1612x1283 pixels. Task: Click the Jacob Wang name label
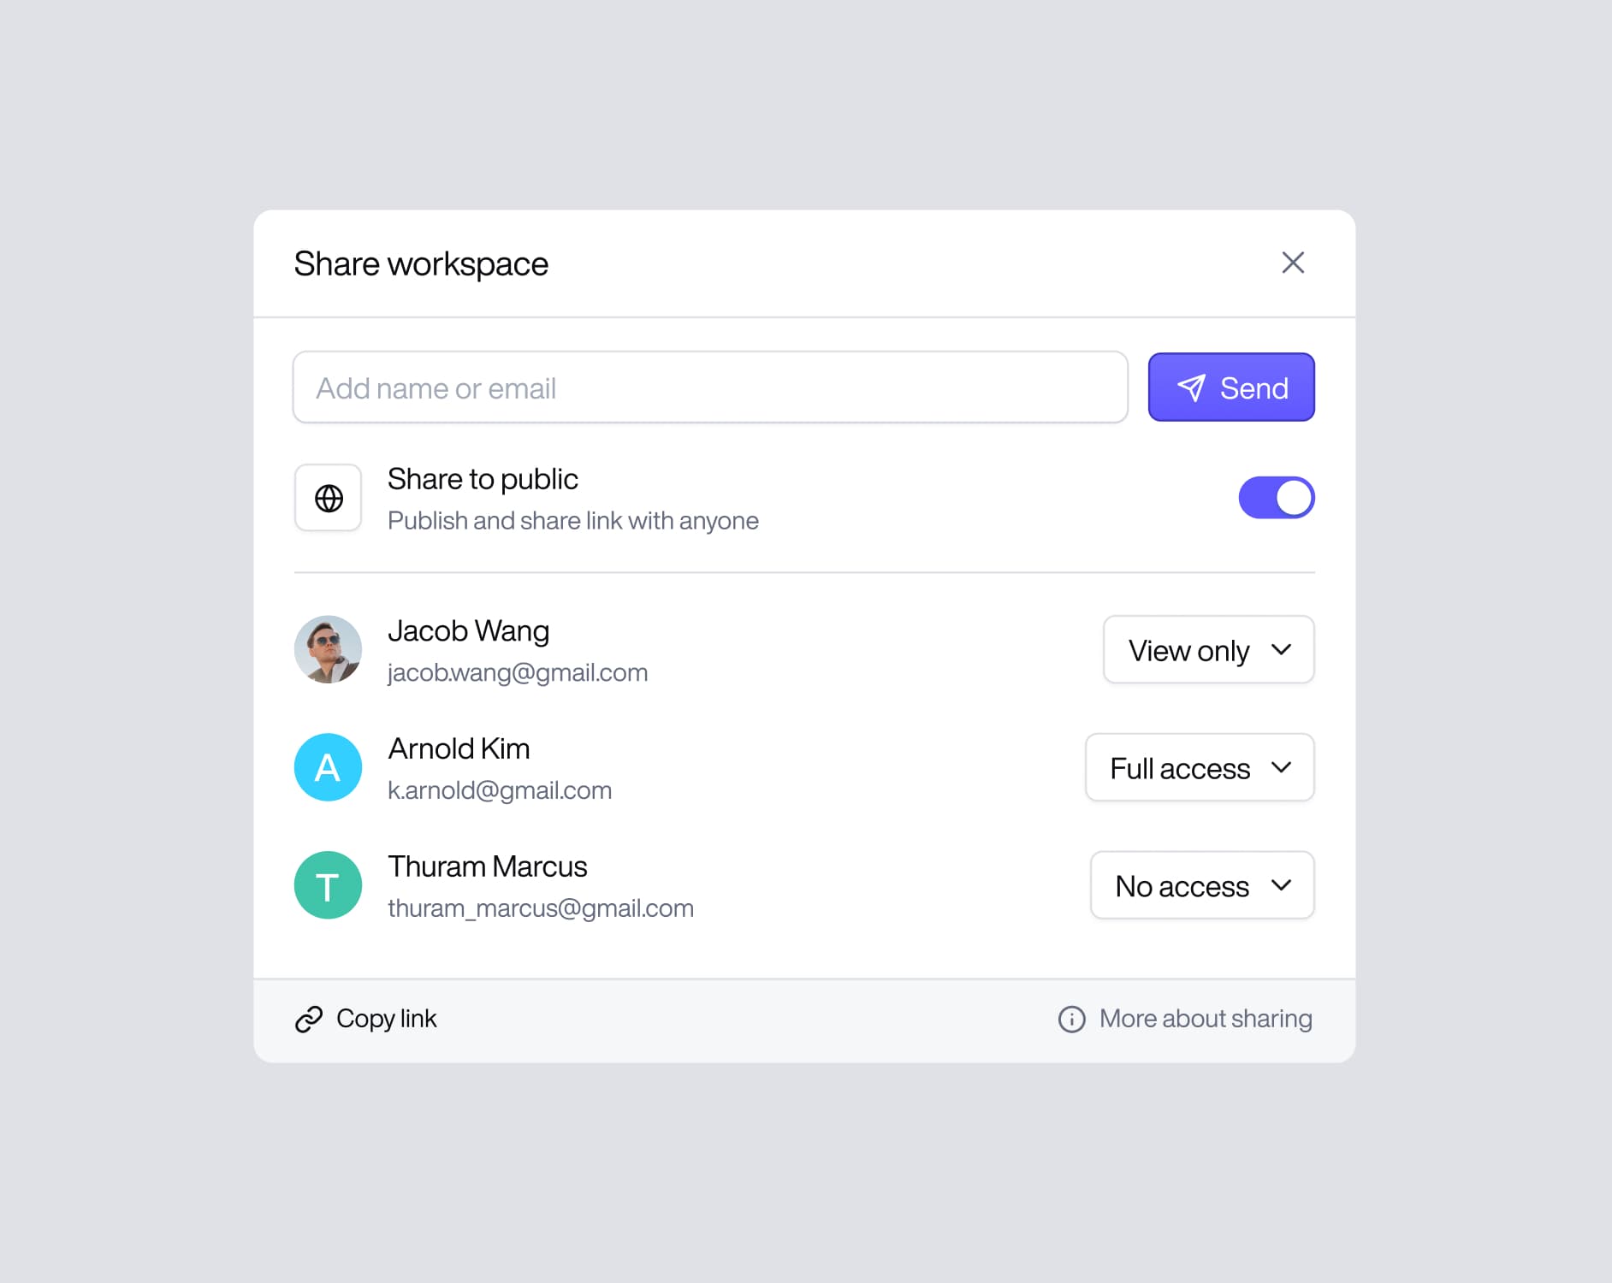tap(468, 631)
